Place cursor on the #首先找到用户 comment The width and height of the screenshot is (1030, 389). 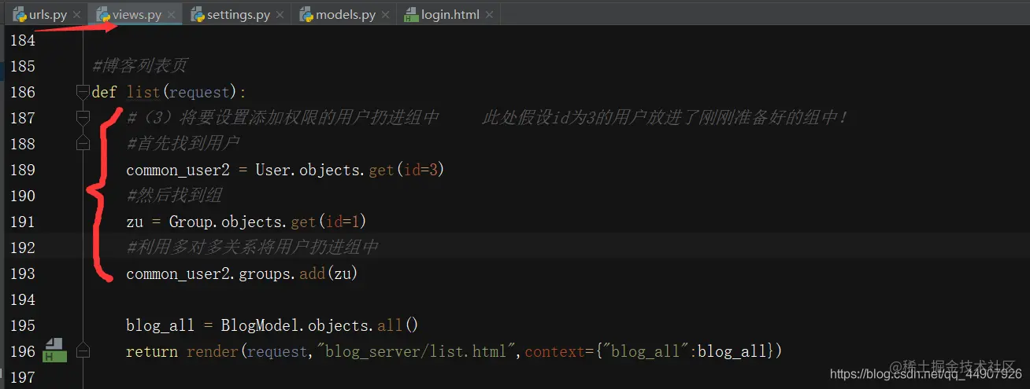point(183,144)
